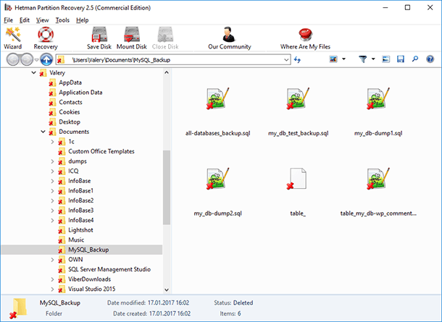Click the Close Disk toolbar icon
Screen dimensions: 442x322
[x=165, y=34]
